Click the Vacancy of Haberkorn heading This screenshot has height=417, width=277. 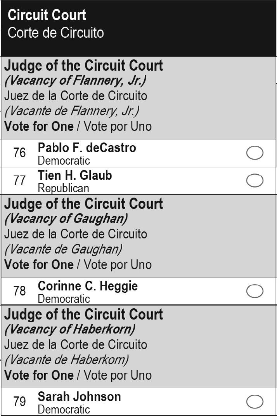70,329
